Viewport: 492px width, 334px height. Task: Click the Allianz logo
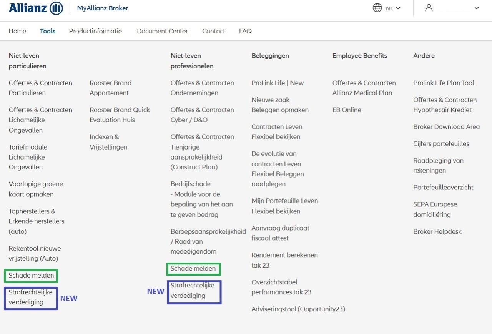[35, 8]
